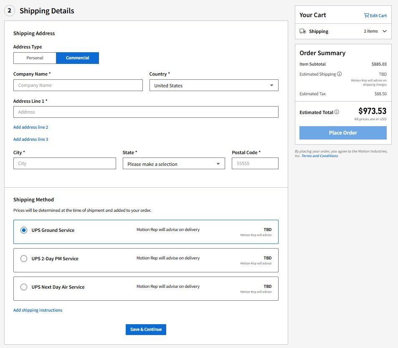Open the Country dropdown

coord(214,85)
